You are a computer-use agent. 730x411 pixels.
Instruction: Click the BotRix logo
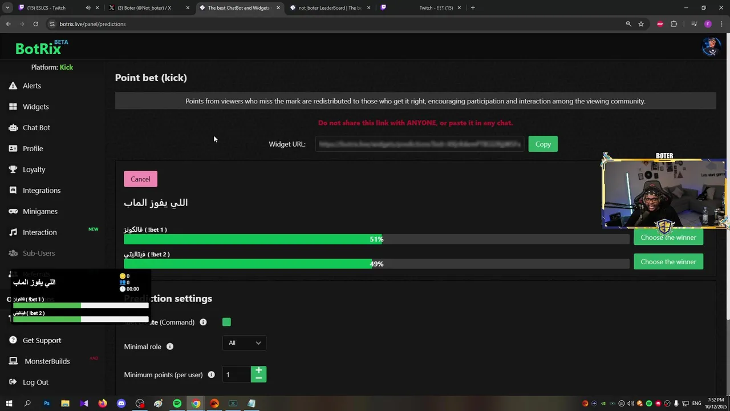(x=38, y=49)
